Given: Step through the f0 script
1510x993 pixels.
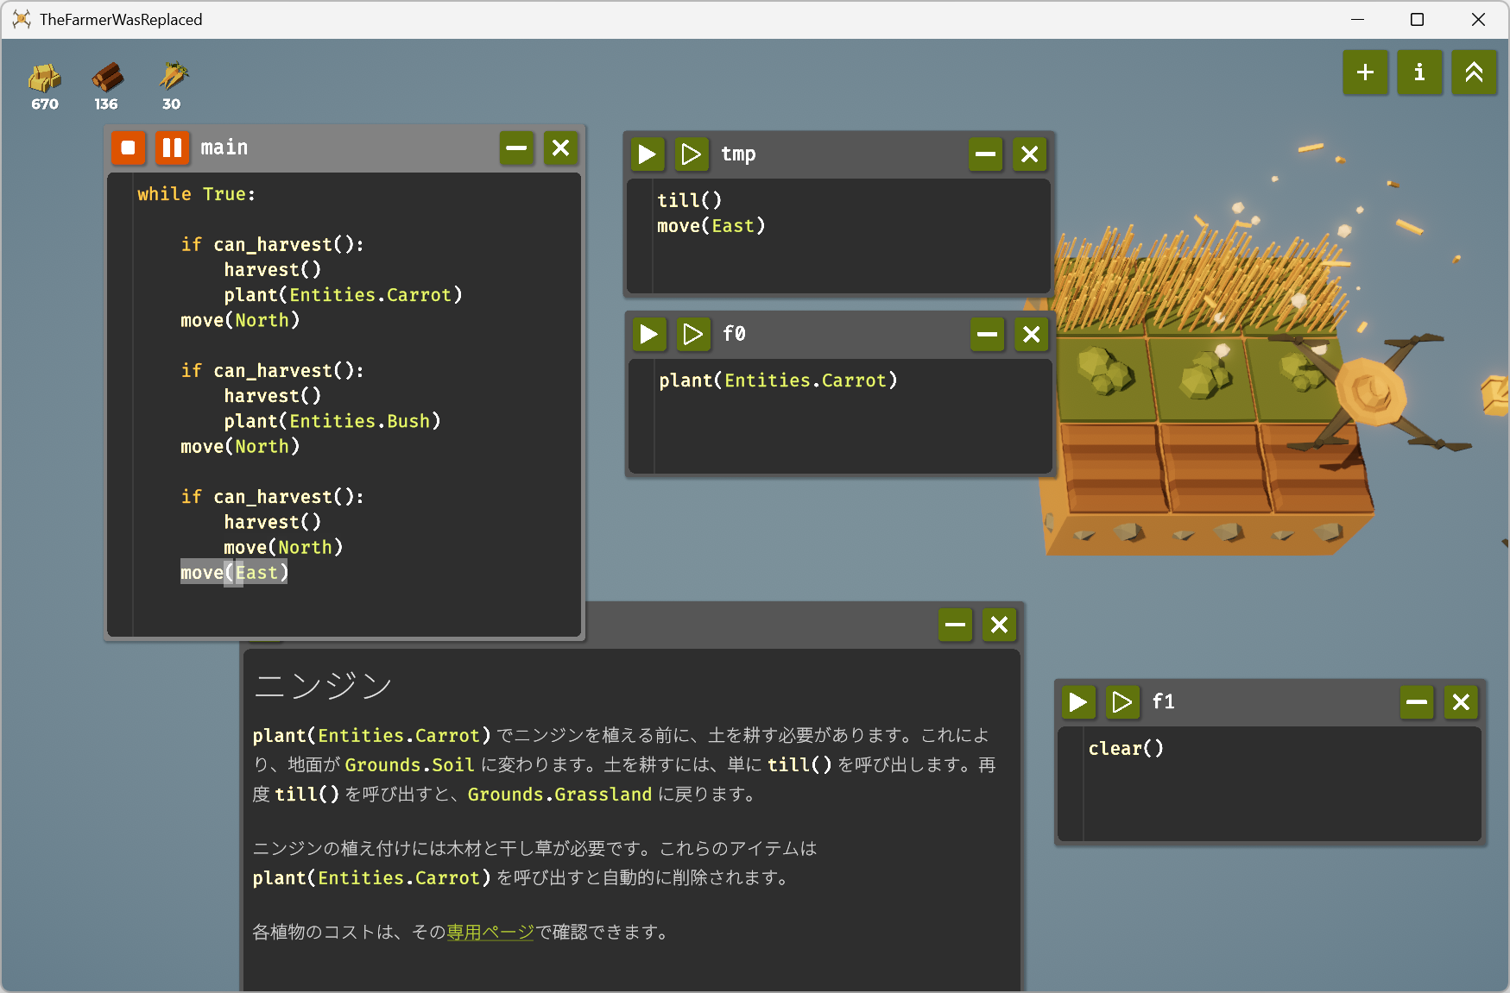Looking at the screenshot, I should pos(692,334).
